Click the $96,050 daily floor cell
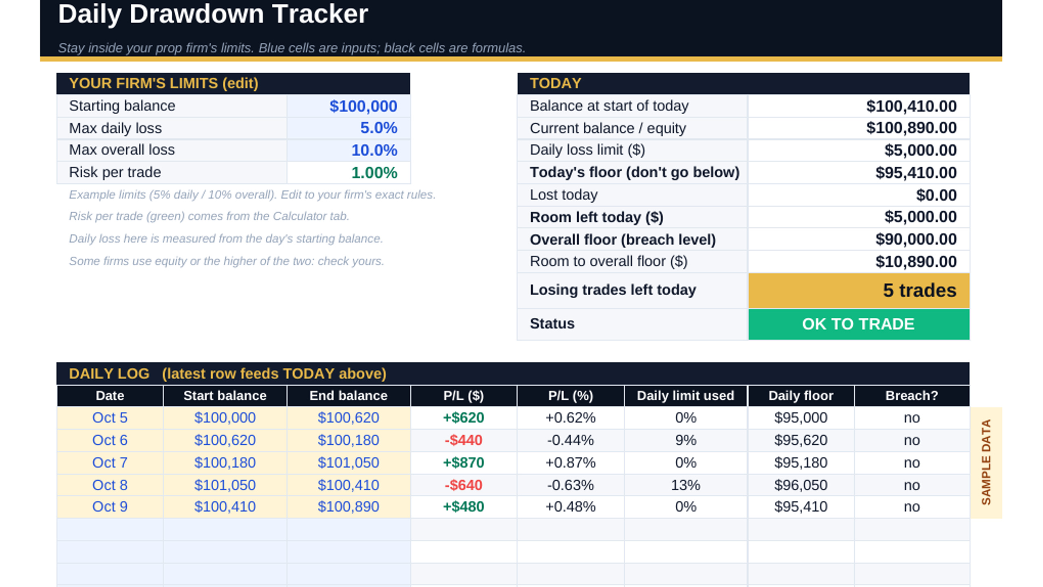 tap(801, 485)
